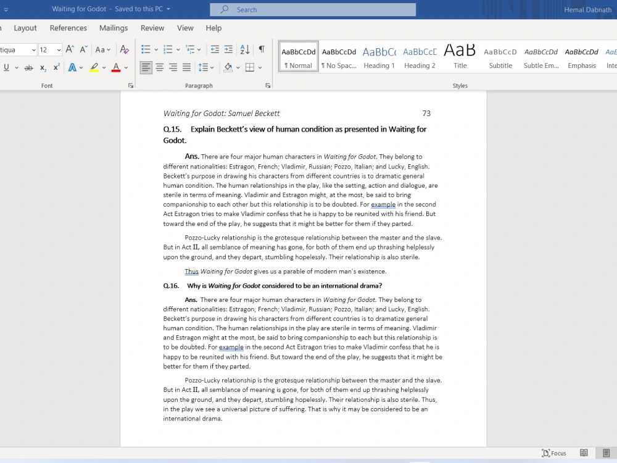This screenshot has width=617, height=463.
Task: Toggle superscript formatting
Action: [x=57, y=67]
